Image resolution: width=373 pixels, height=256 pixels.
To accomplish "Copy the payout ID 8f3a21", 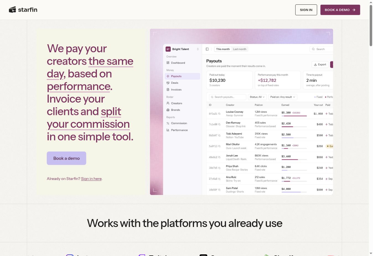I will point(219,114).
